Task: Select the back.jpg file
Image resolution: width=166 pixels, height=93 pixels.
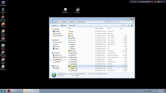Action: tap(73, 38)
